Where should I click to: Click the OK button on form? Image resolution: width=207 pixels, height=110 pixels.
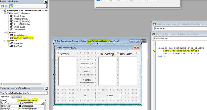coord(86,96)
